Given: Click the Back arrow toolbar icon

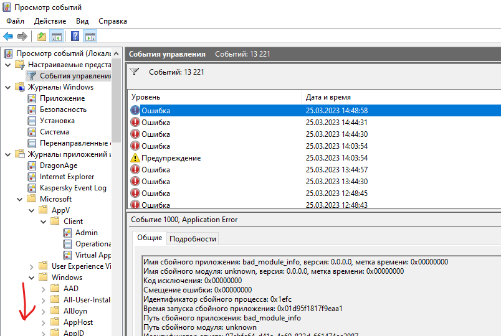Looking at the screenshot, I should pos(8,36).
